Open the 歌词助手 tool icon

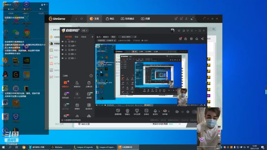(89, 106)
